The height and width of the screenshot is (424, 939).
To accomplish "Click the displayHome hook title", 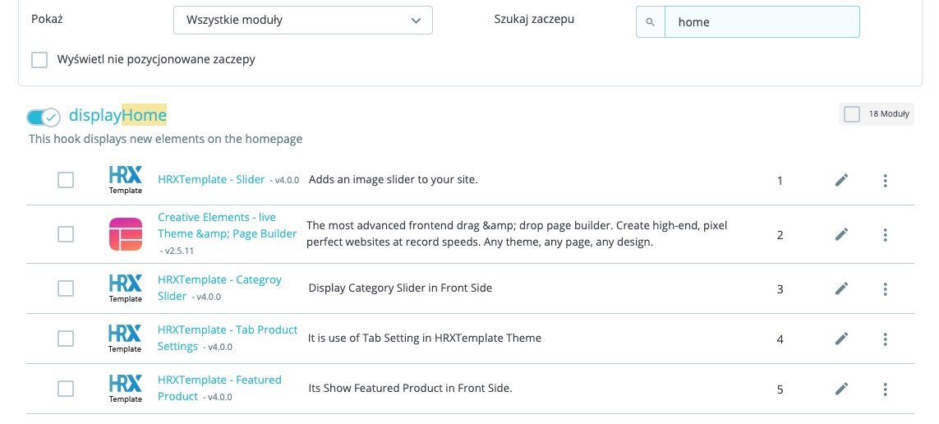I will (x=117, y=115).
